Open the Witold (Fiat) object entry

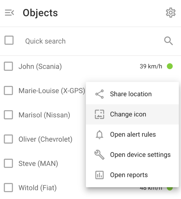[37, 188]
